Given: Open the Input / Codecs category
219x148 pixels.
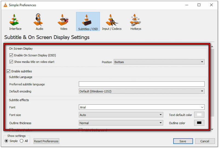Looking at the screenshot, I should (x=112, y=22).
